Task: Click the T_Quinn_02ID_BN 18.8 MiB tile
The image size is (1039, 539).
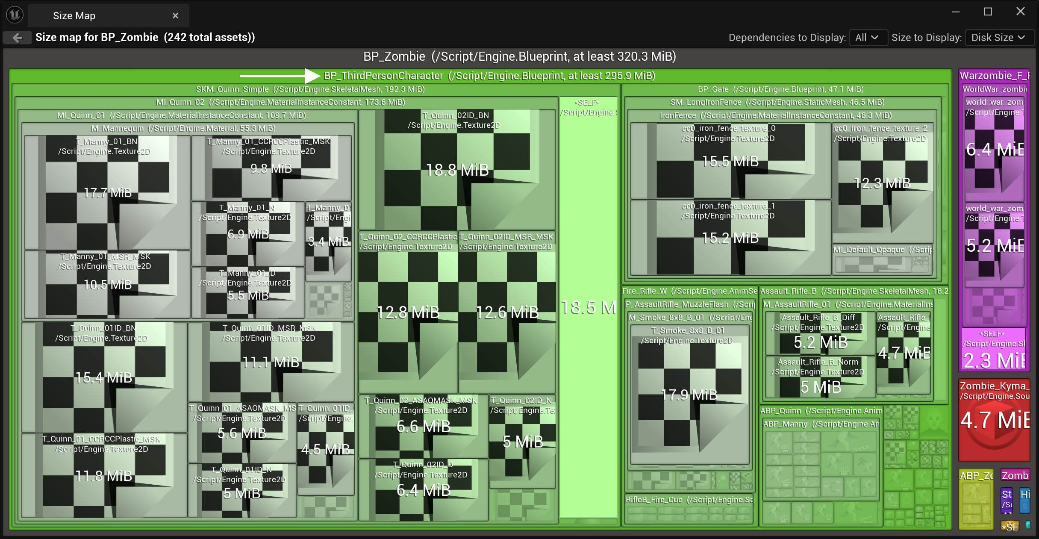Action: [x=456, y=170]
